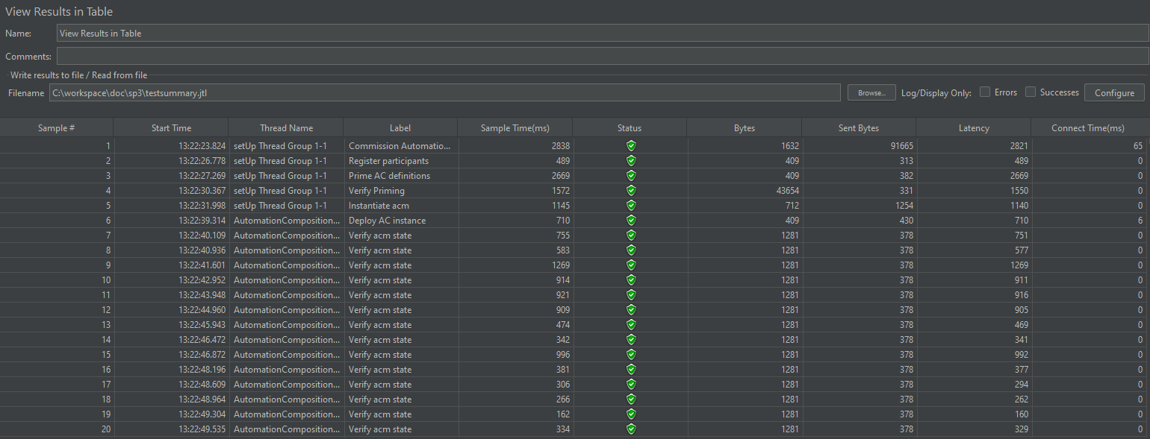The image size is (1150, 439).
Task: Click the success status icon for sample 1
Action: (630, 146)
